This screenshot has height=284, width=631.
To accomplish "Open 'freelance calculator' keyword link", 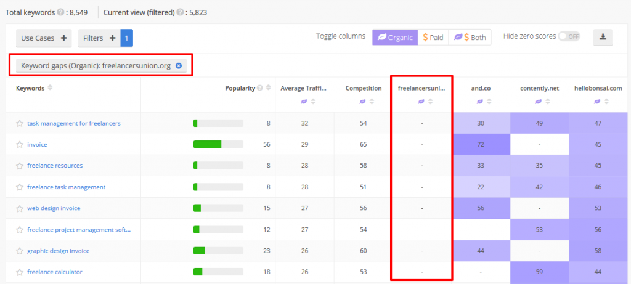I will click(x=55, y=272).
